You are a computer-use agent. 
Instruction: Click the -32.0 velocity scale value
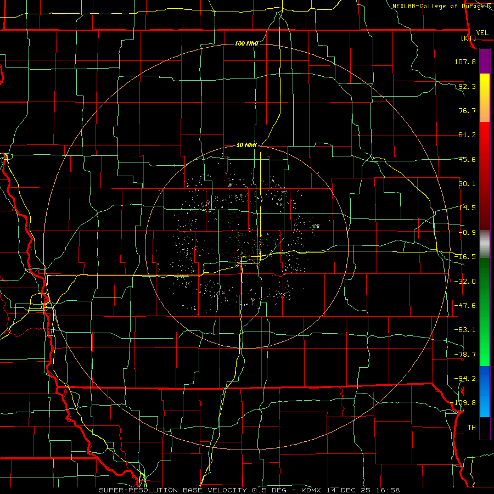[465, 282]
